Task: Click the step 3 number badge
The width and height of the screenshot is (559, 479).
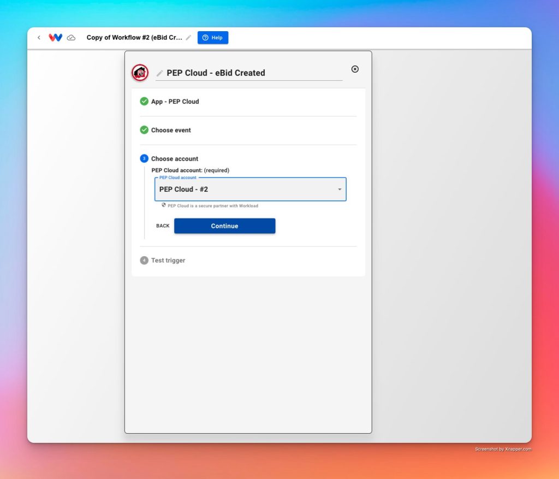Action: coord(144,158)
